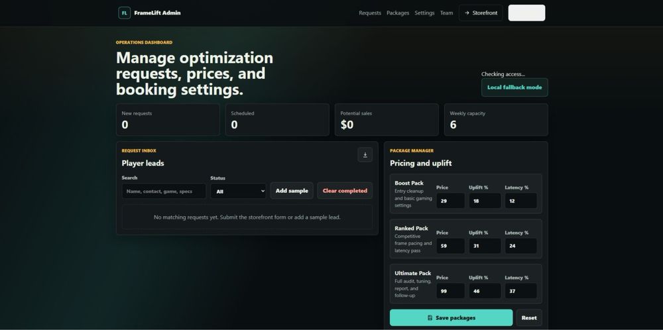The width and height of the screenshot is (663, 330).
Task: Open the Requests nav item
Action: point(370,13)
